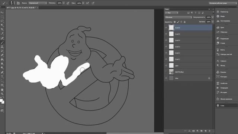
Task: Hide layer Слой 1
Action: pos(166,59)
